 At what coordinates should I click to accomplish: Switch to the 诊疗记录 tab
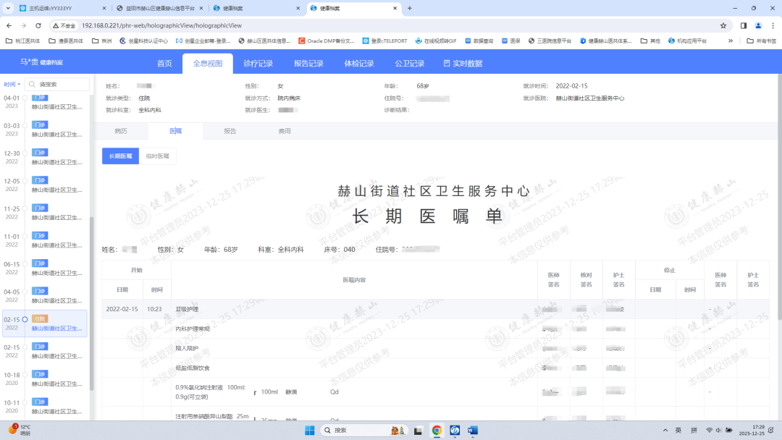click(x=258, y=63)
